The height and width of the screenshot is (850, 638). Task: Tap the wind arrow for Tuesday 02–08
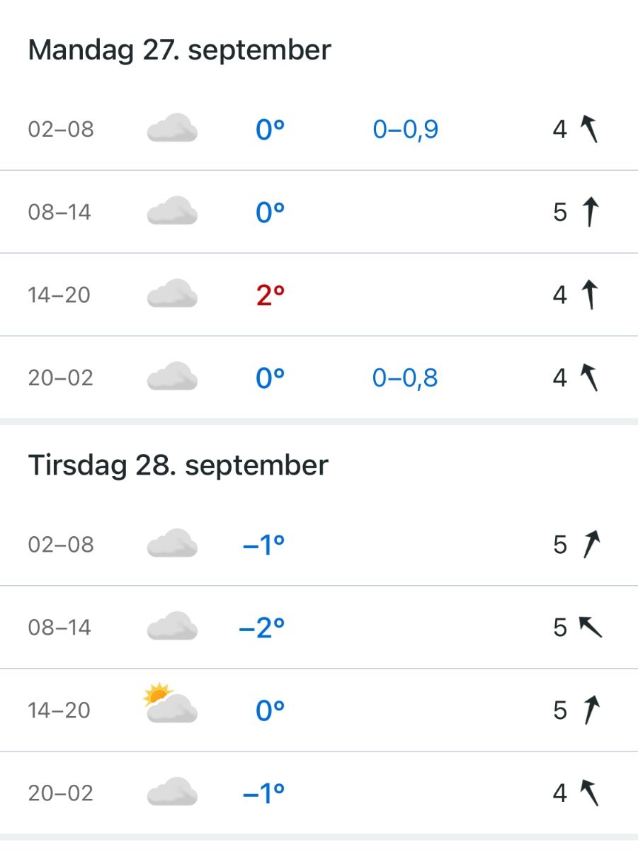tap(591, 545)
